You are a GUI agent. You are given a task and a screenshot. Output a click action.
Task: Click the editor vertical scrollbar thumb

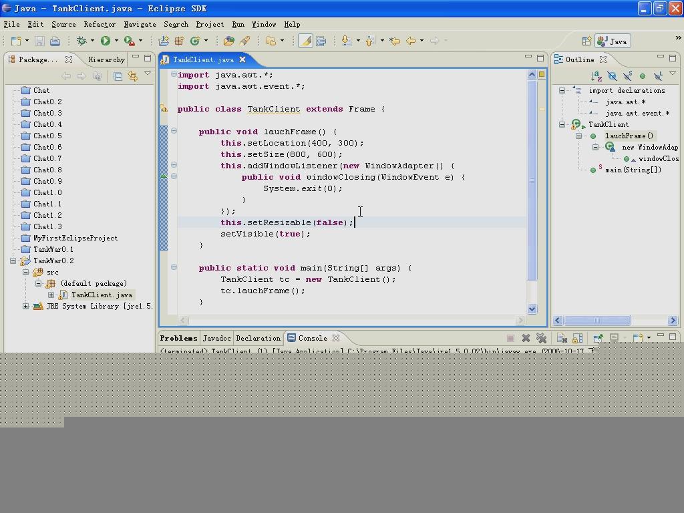532,180
